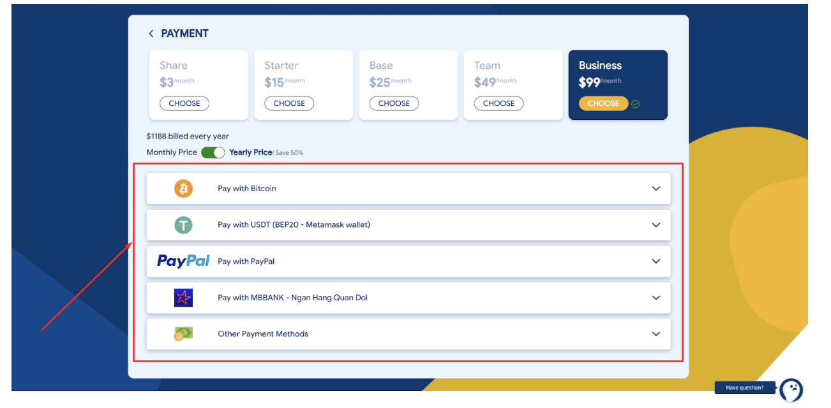Choose the Team plan
This screenshot has width=831, height=408.
click(x=498, y=103)
